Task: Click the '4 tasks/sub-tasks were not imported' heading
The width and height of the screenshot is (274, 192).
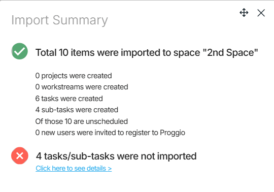Action: [x=116, y=156]
